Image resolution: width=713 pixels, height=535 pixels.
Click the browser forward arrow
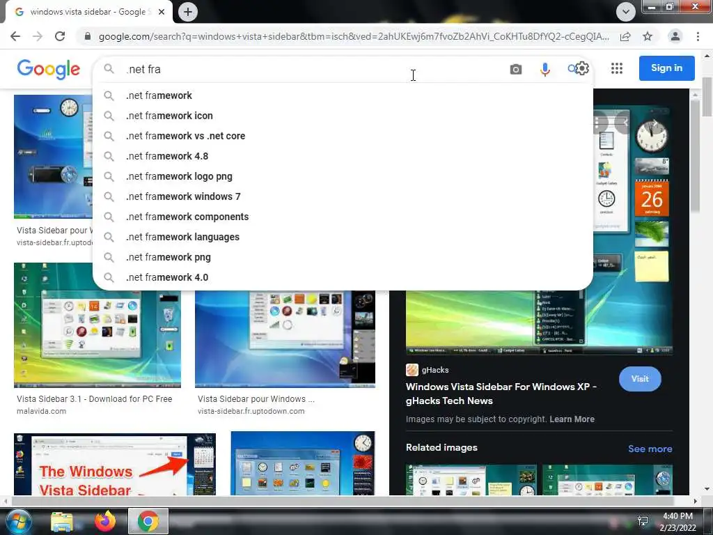(38, 36)
